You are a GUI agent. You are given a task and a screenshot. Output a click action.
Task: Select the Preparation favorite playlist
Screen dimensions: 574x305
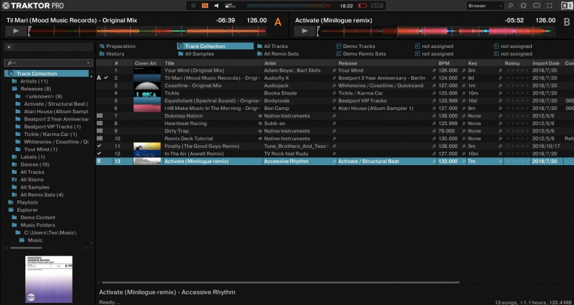tap(120, 47)
